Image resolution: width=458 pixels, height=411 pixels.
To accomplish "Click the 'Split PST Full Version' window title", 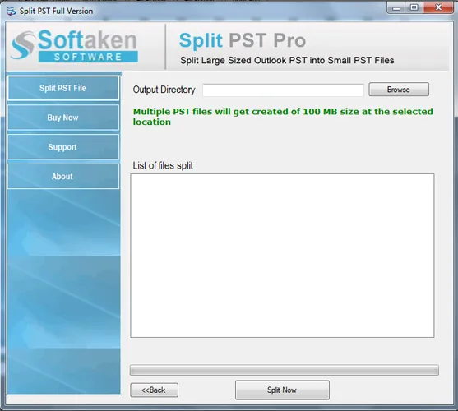I will 56,11.
